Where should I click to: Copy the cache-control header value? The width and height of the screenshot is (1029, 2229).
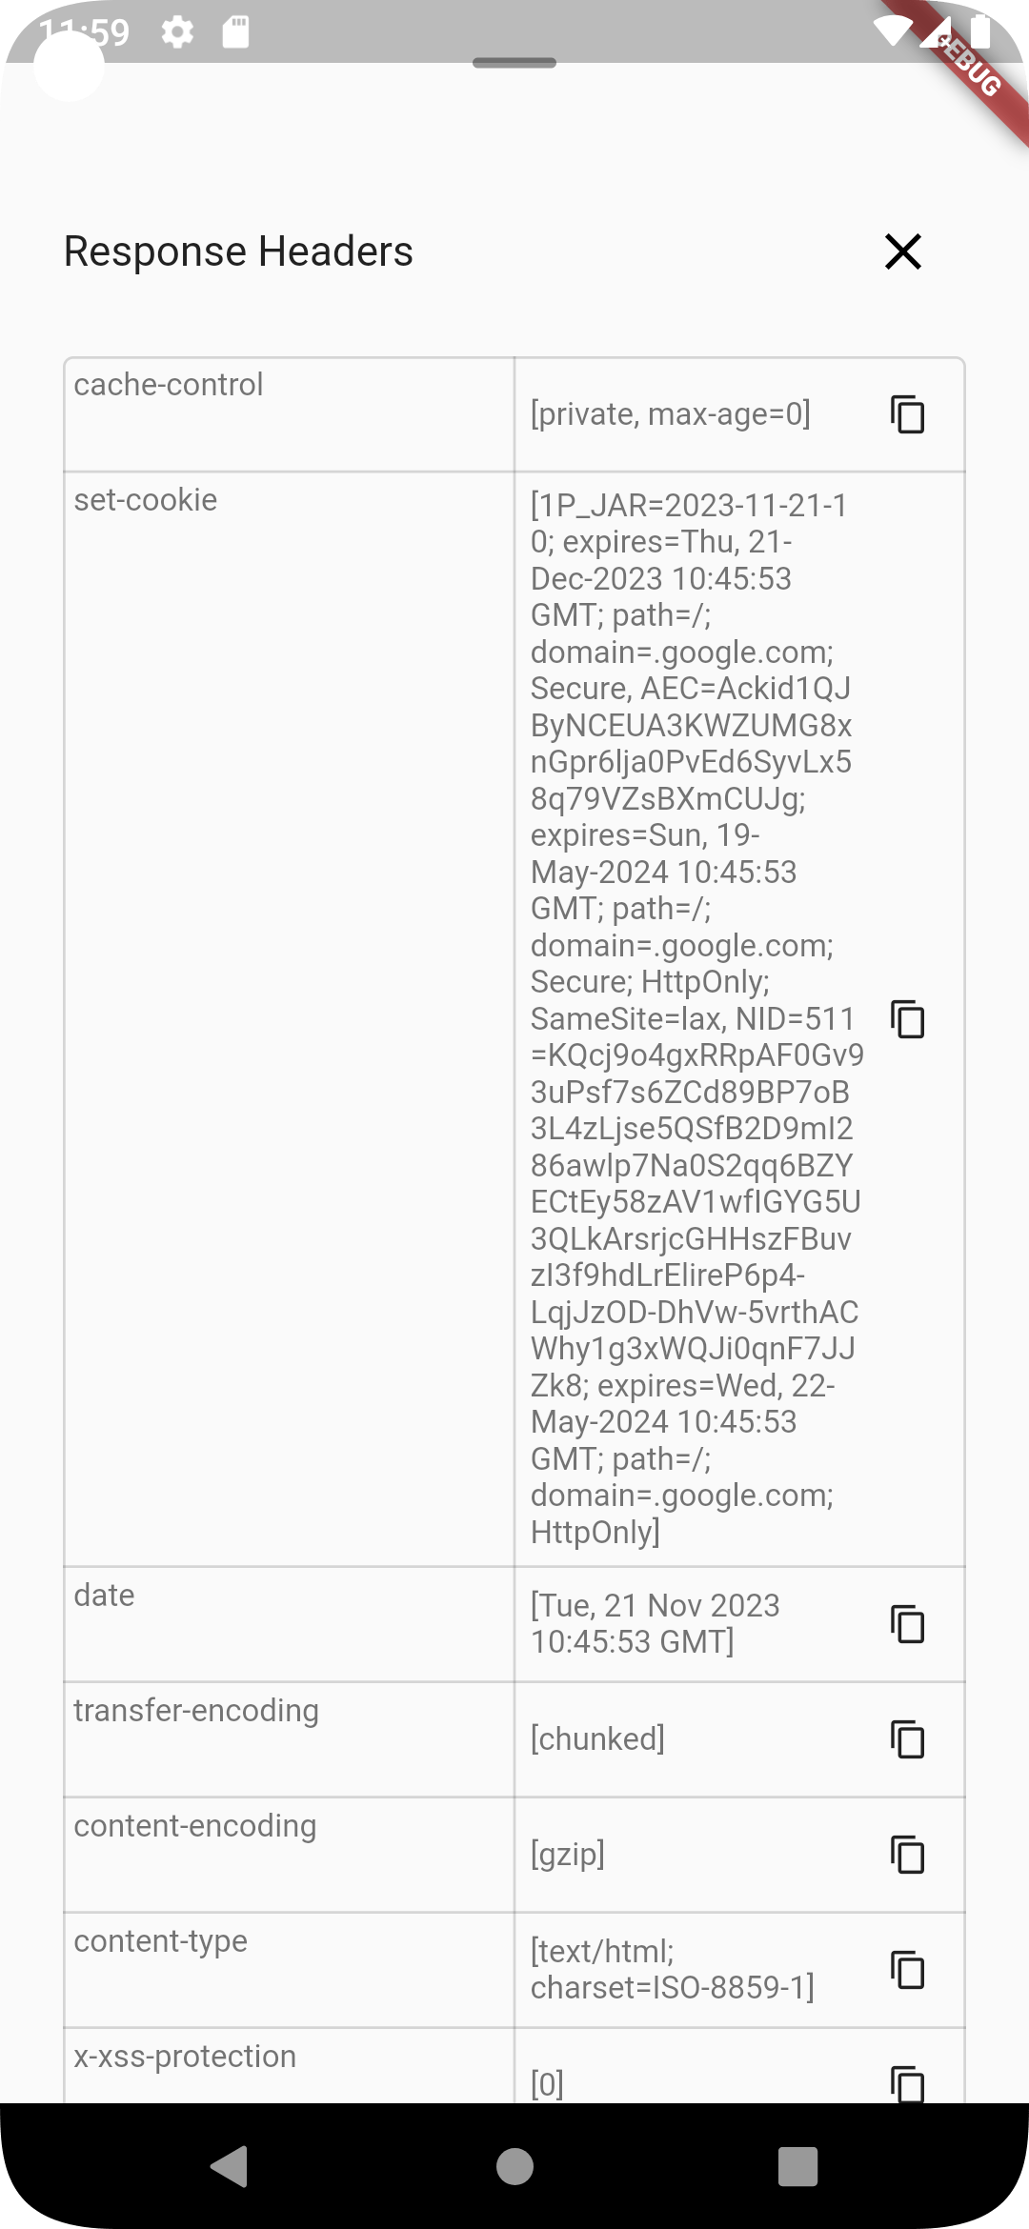click(x=907, y=415)
